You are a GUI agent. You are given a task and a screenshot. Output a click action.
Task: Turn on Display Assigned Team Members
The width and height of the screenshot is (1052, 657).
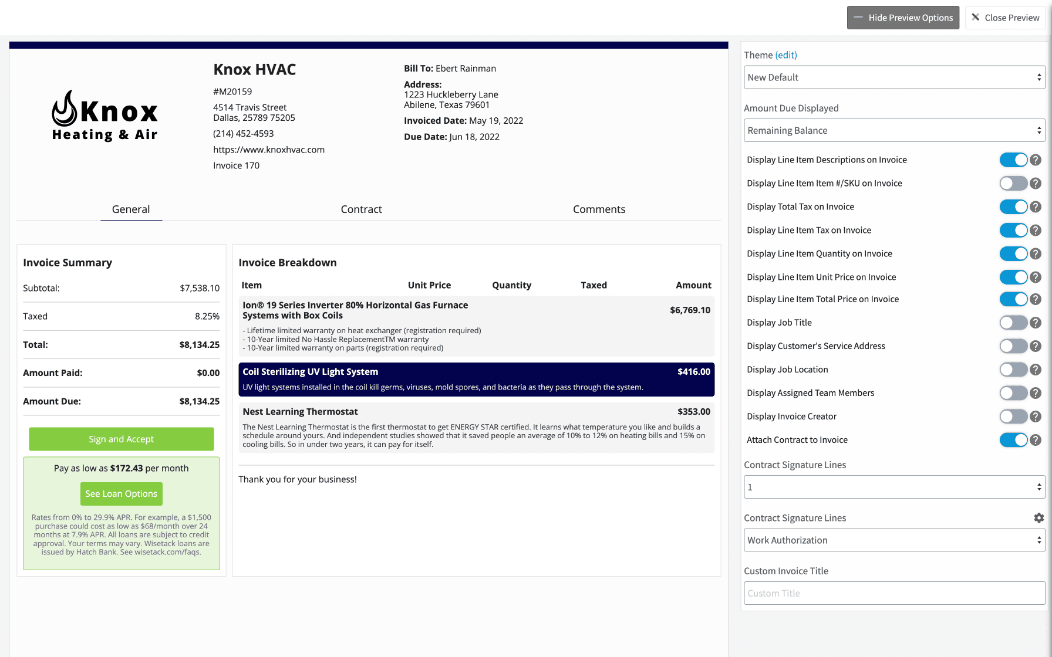(1014, 393)
